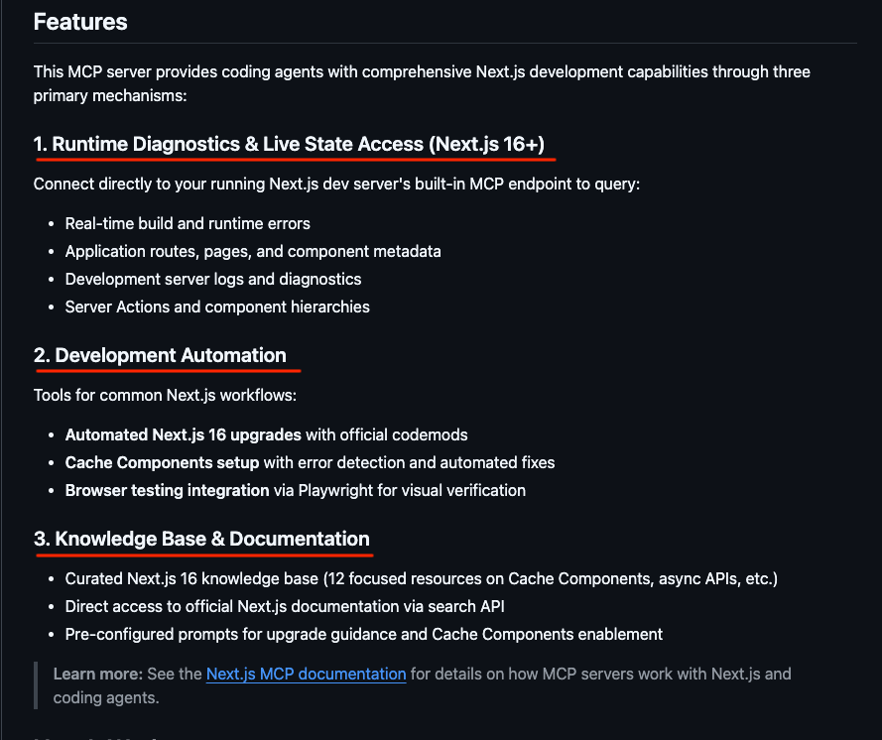
Task: Click the Direct access to official documentation bullet
Action: 292,606
